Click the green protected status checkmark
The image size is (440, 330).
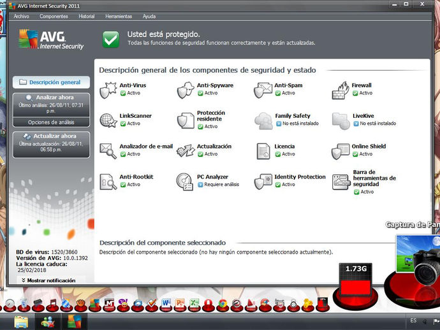(110, 39)
